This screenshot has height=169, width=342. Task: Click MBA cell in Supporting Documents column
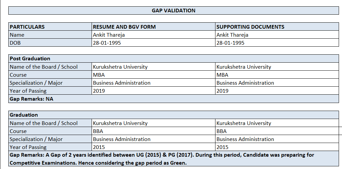(277, 75)
